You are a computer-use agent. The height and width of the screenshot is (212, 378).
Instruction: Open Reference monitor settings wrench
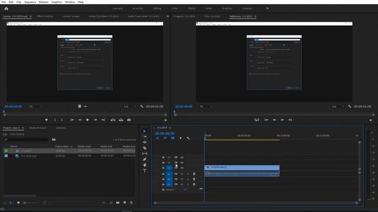pos(350,106)
